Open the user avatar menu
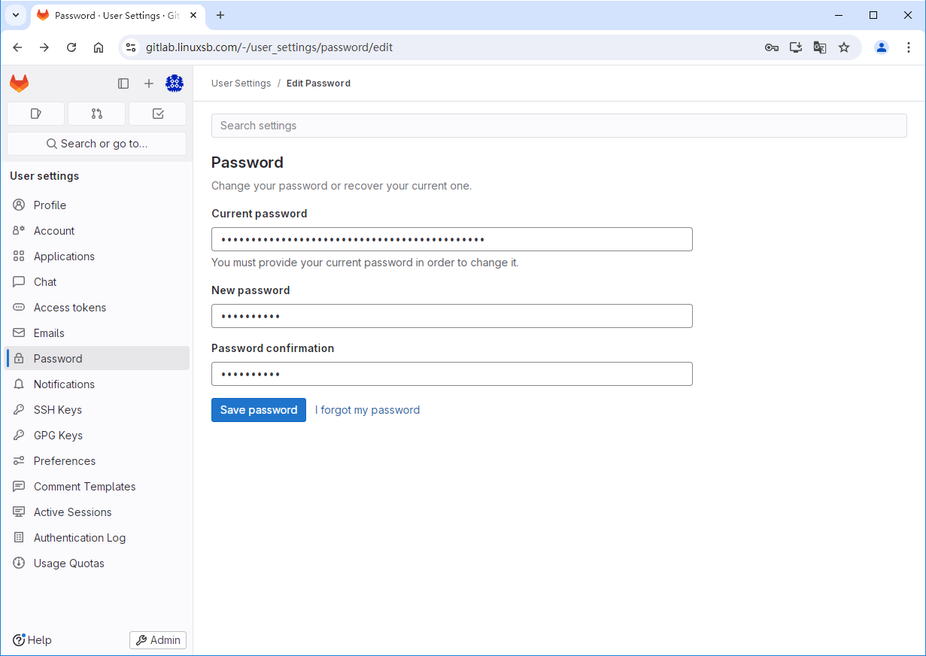This screenshot has width=926, height=656. 175,84
